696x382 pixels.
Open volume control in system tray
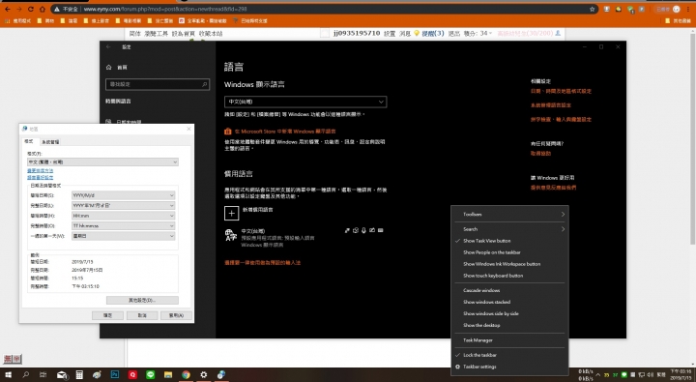[x=651, y=375]
